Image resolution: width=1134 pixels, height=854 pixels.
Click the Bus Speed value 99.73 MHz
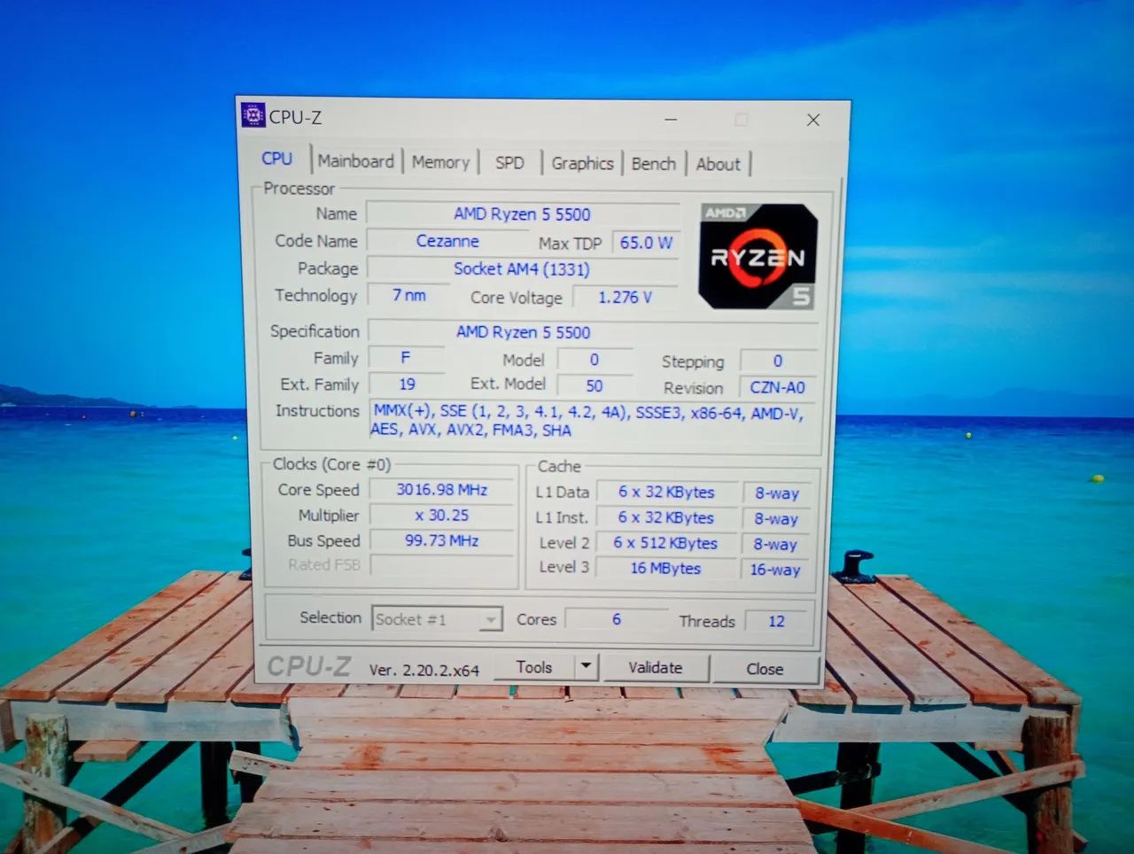pos(442,540)
